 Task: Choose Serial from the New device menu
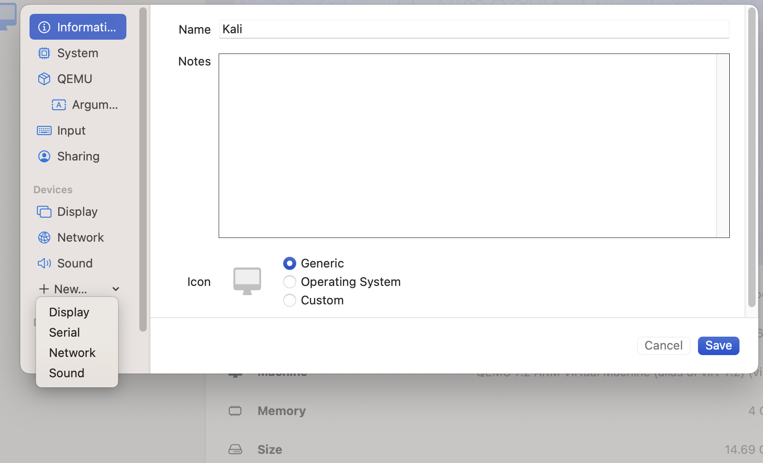(65, 332)
